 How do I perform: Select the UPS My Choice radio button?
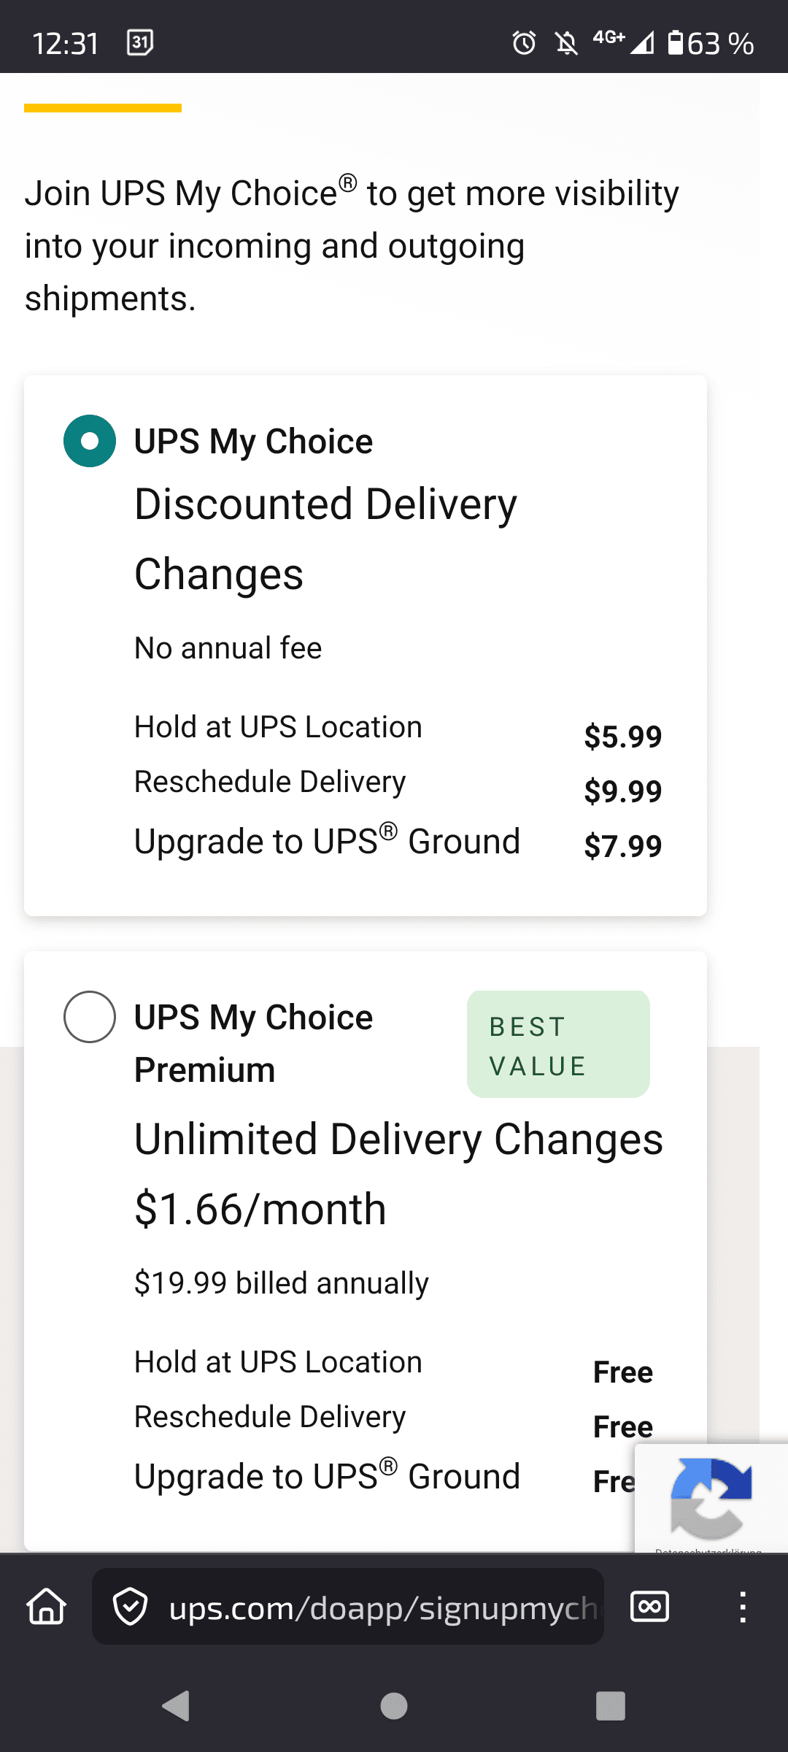90,441
